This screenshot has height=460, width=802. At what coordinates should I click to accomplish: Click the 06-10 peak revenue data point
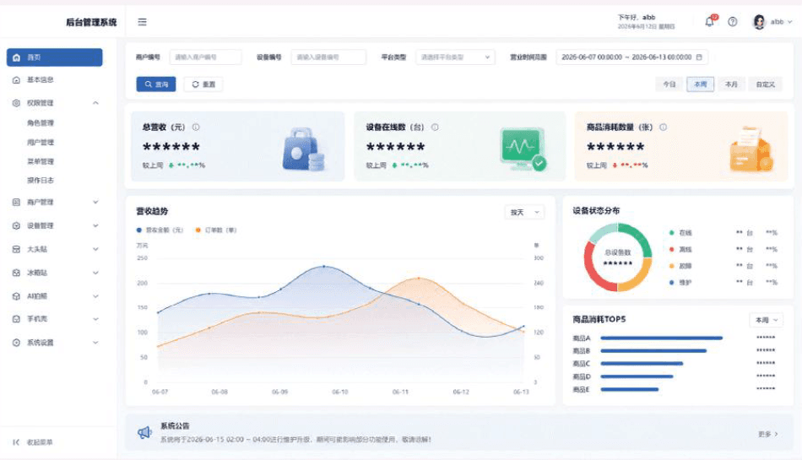[x=324, y=266]
